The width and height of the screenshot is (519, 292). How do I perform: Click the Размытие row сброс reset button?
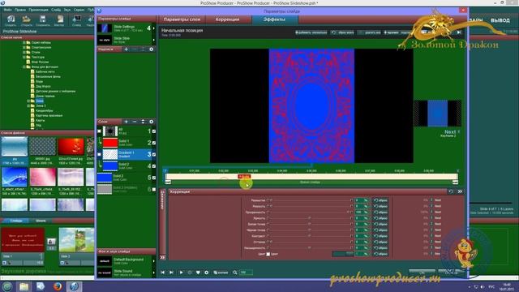pos(380,200)
